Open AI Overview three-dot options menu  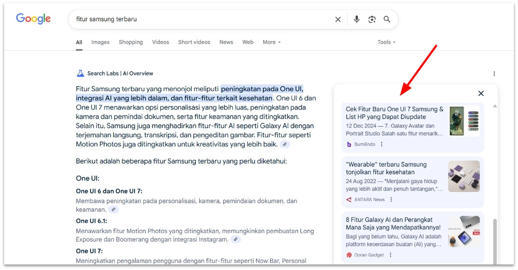(494, 73)
